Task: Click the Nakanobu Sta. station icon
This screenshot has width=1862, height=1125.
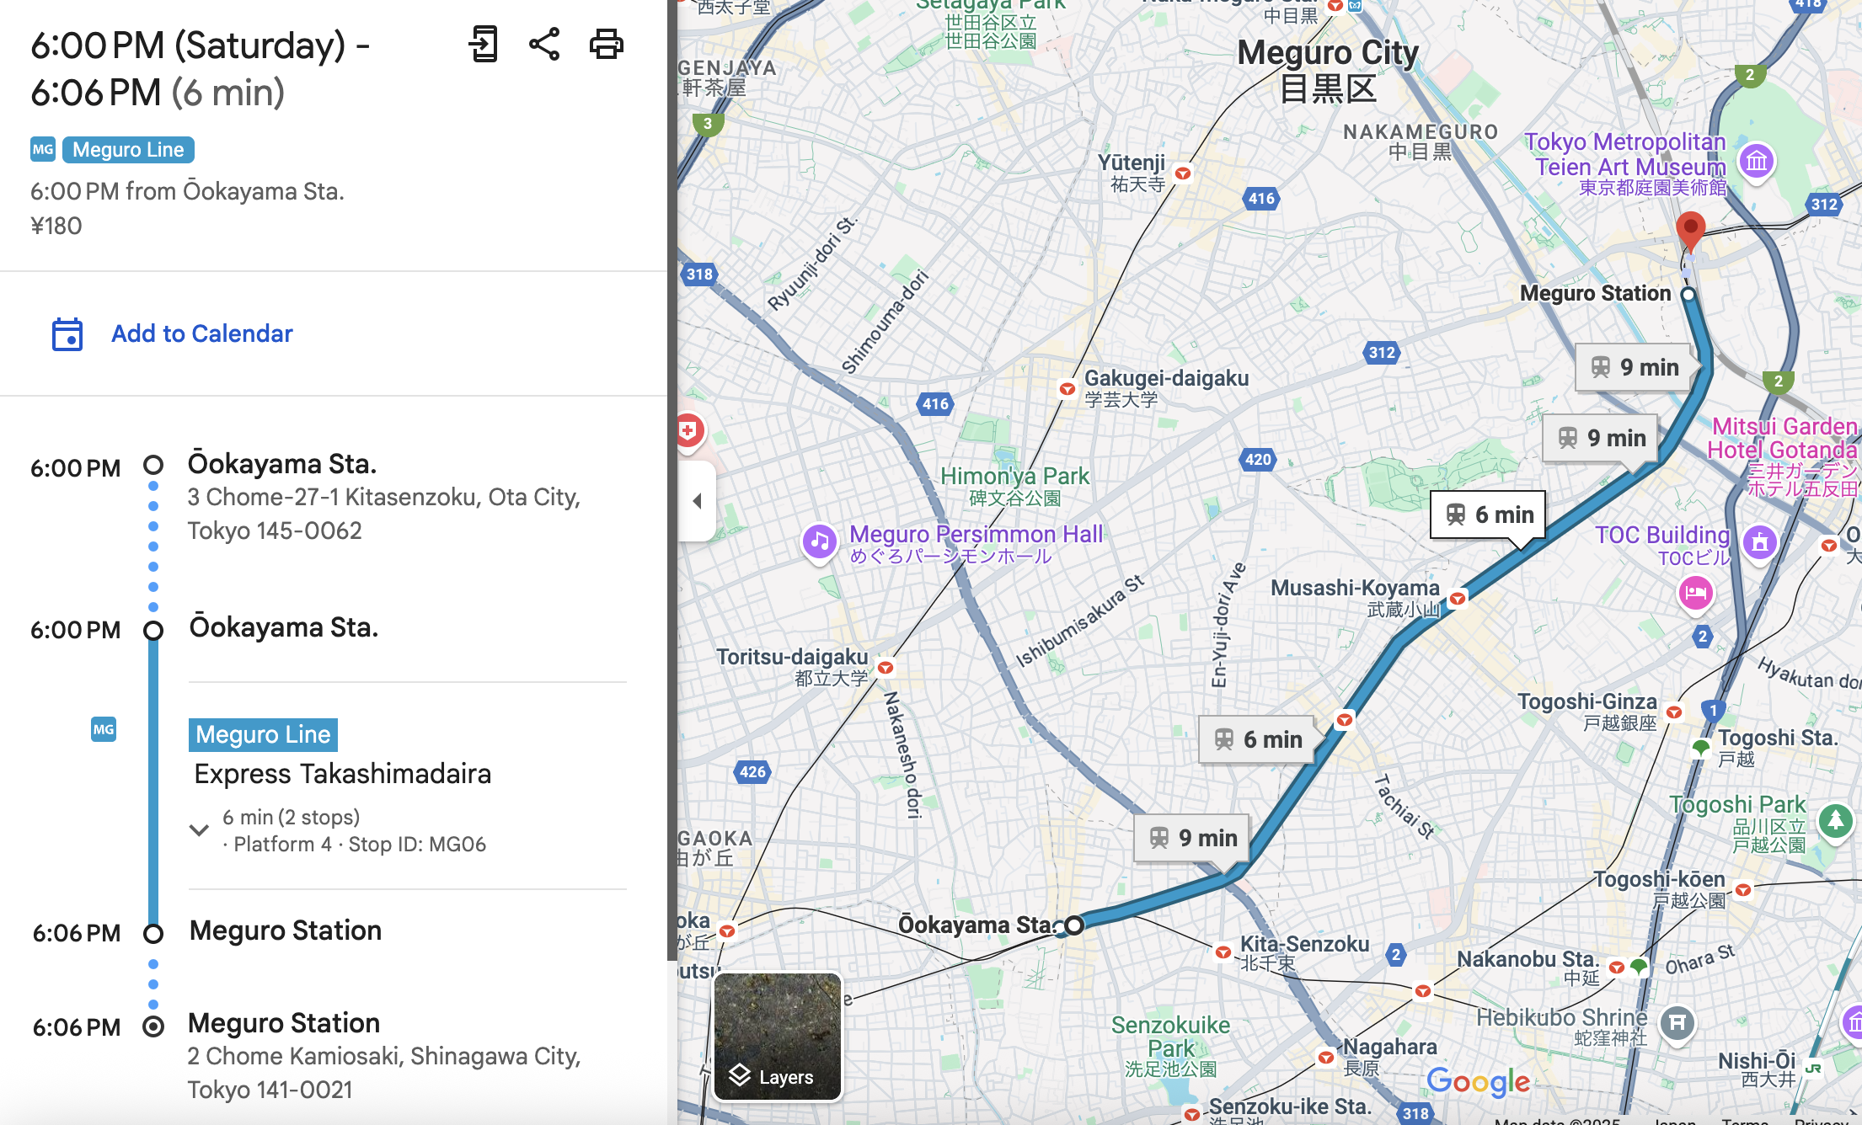Action: tap(1616, 968)
